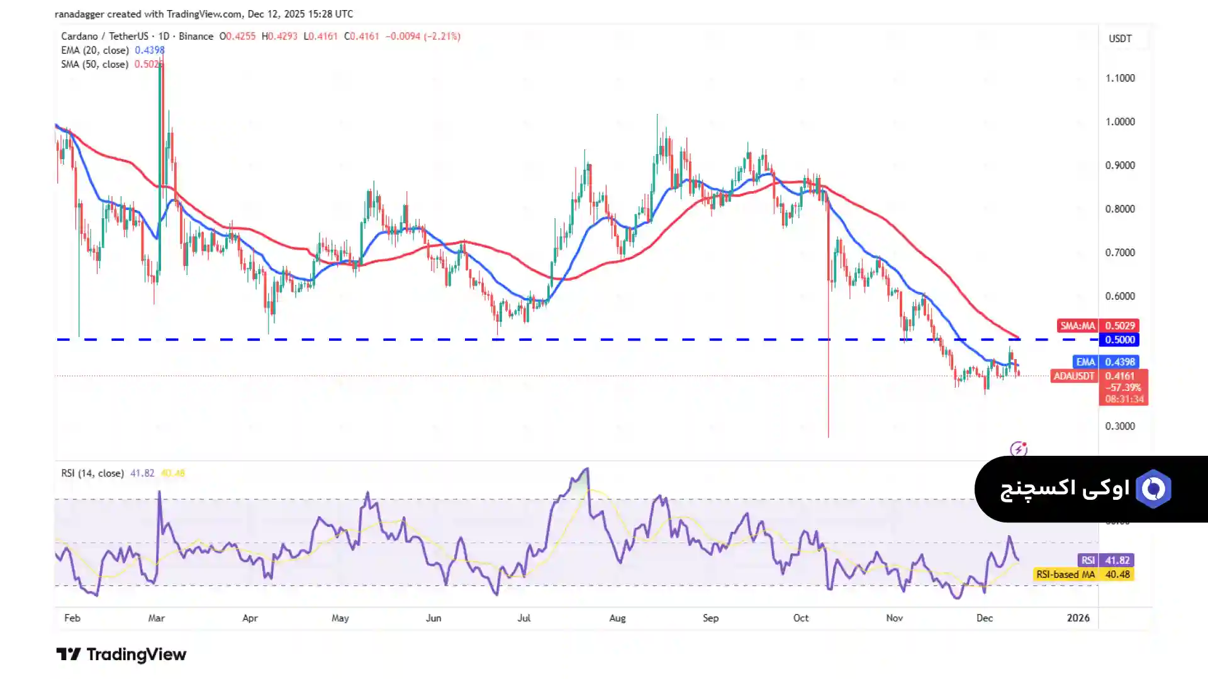Click the blue EMA price tag

point(1085,362)
